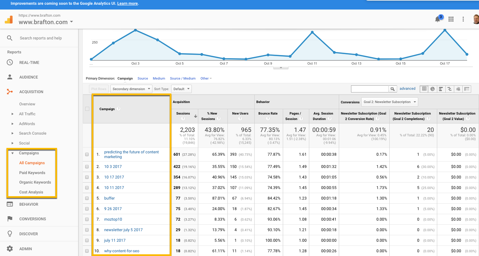
Task: Switch to pie chart percentage view
Action: pos(432,89)
